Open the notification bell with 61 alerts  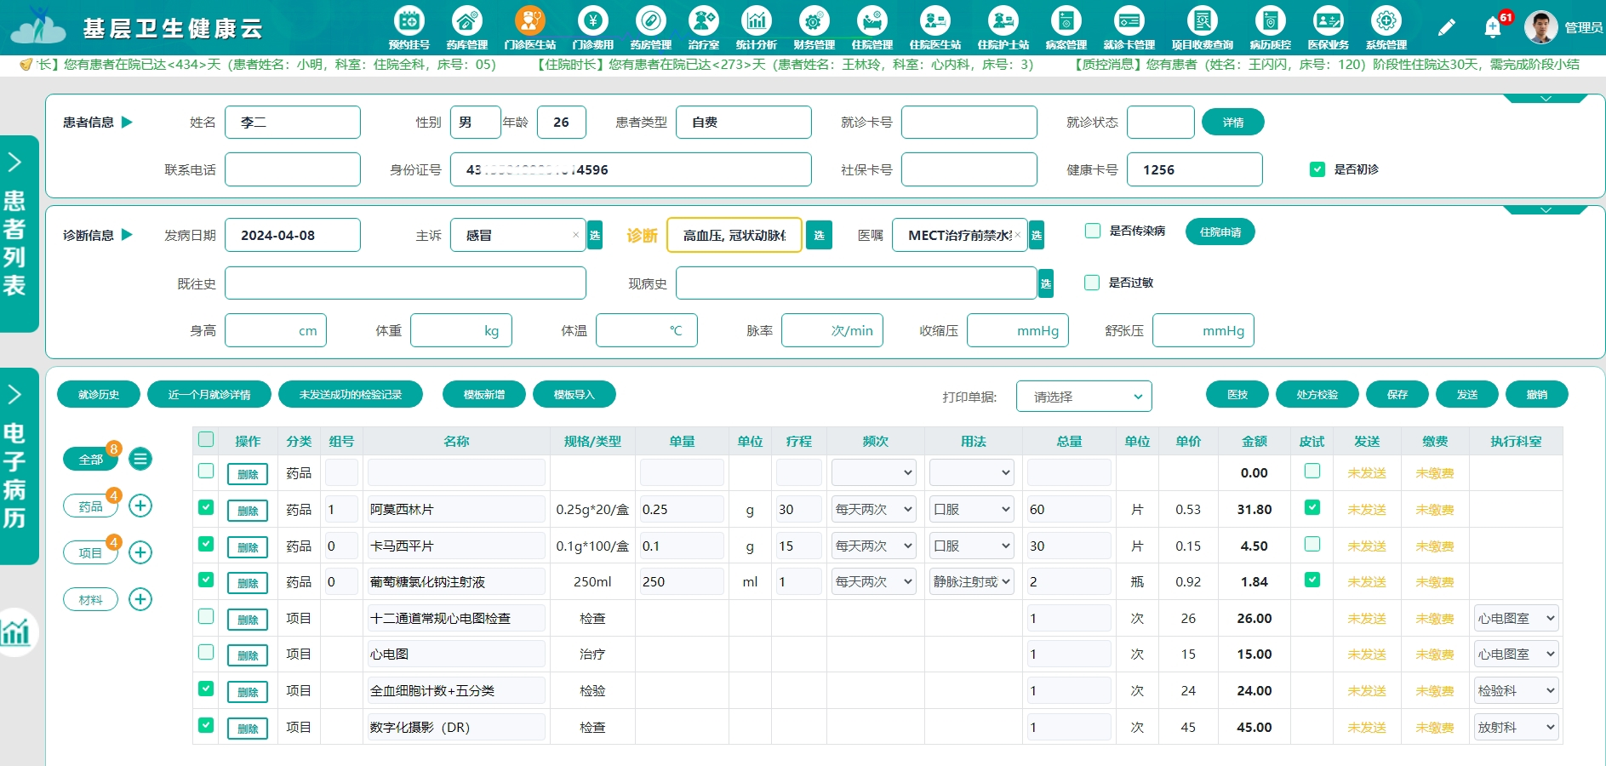point(1492,26)
